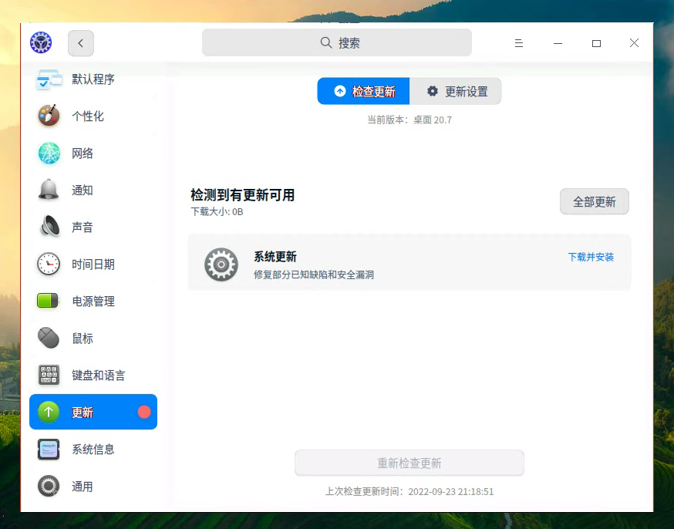The image size is (674, 529).
Task: Open 键盘和语言 in the sidebar
Action: (x=93, y=375)
